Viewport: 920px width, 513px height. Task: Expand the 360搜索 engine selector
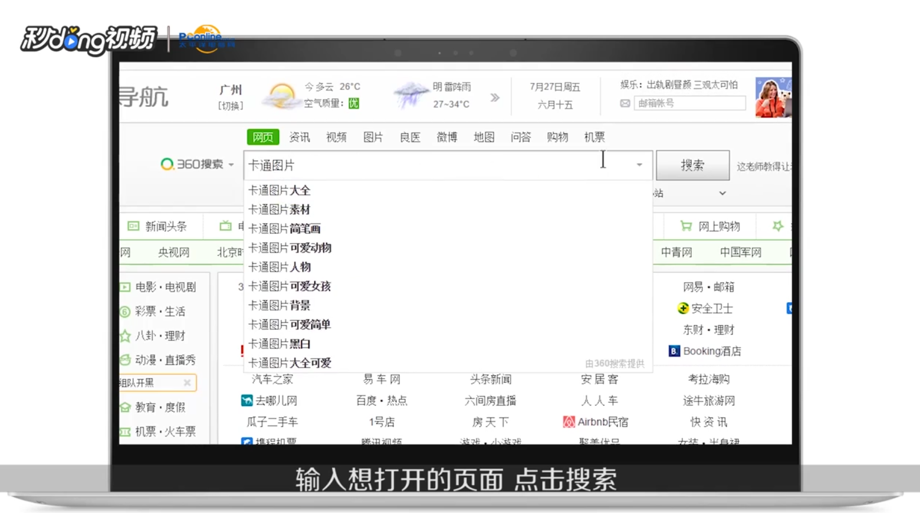point(231,165)
